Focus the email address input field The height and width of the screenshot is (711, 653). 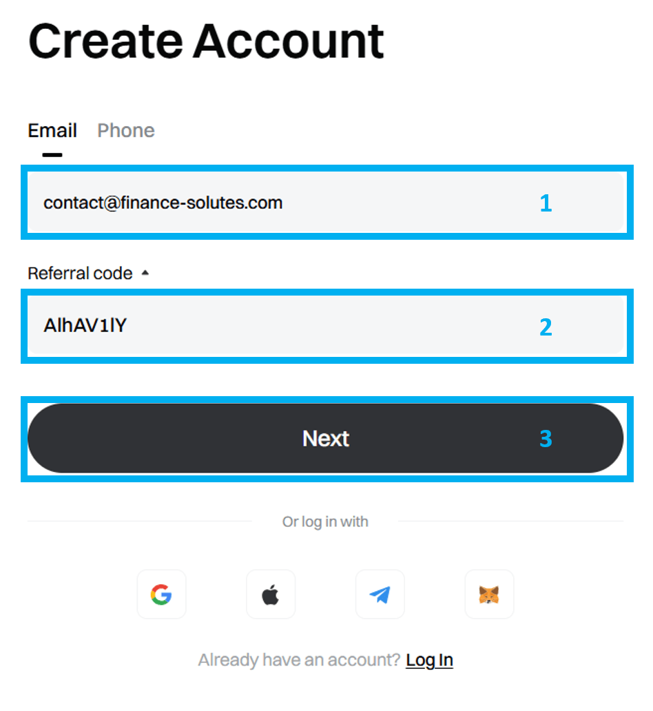(326, 203)
